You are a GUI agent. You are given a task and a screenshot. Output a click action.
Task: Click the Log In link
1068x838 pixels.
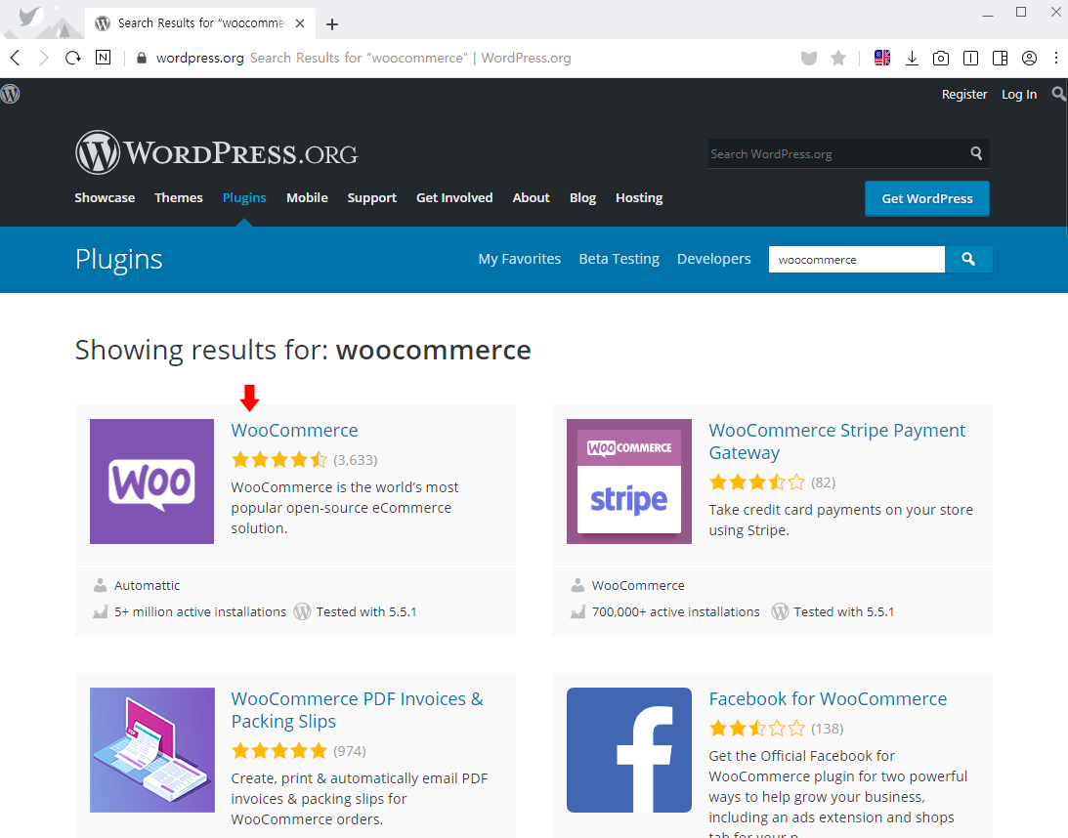click(1019, 95)
